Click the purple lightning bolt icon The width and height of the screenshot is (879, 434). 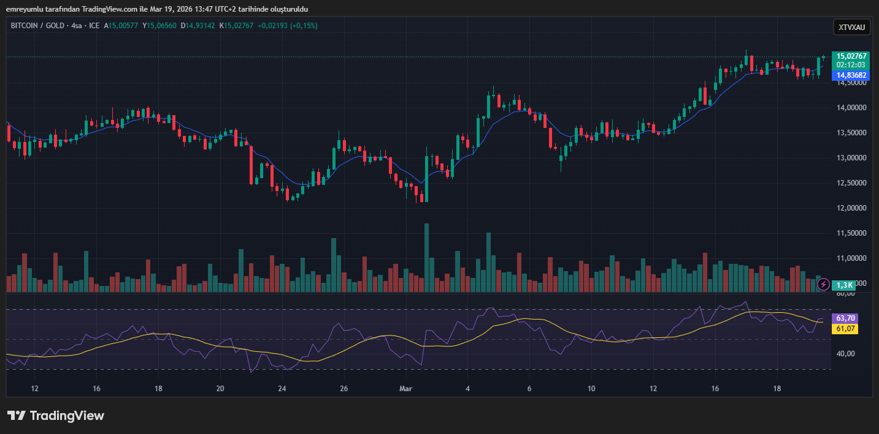click(824, 285)
